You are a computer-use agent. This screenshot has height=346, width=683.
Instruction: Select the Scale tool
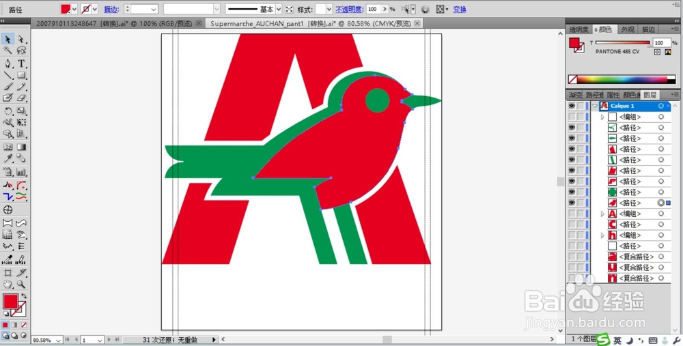[x=21, y=111]
